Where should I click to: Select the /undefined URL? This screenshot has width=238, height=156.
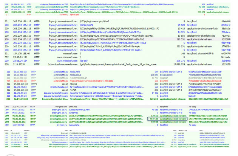click(x=74, y=113)
